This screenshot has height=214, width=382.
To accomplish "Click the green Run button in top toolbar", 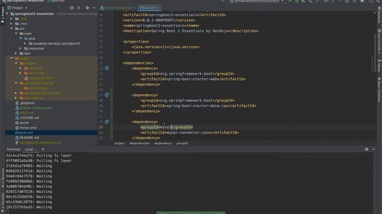I will click(290, 1).
